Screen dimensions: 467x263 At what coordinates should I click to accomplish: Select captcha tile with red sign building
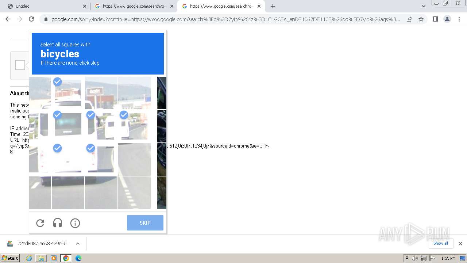click(101, 93)
